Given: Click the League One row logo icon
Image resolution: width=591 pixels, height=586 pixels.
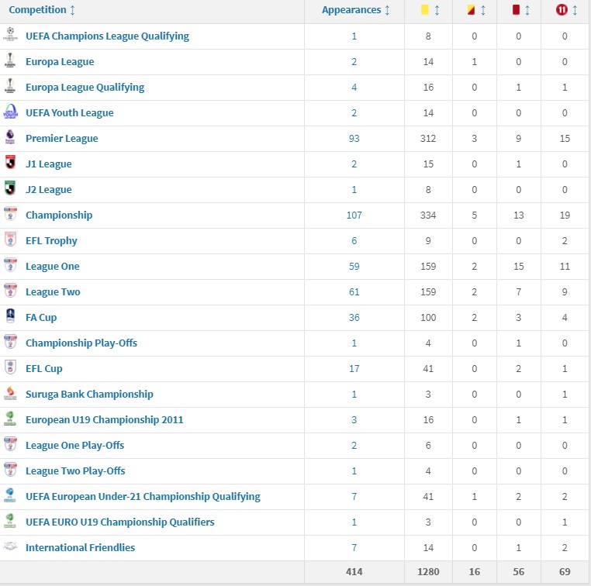Looking at the screenshot, I should [x=10, y=265].
